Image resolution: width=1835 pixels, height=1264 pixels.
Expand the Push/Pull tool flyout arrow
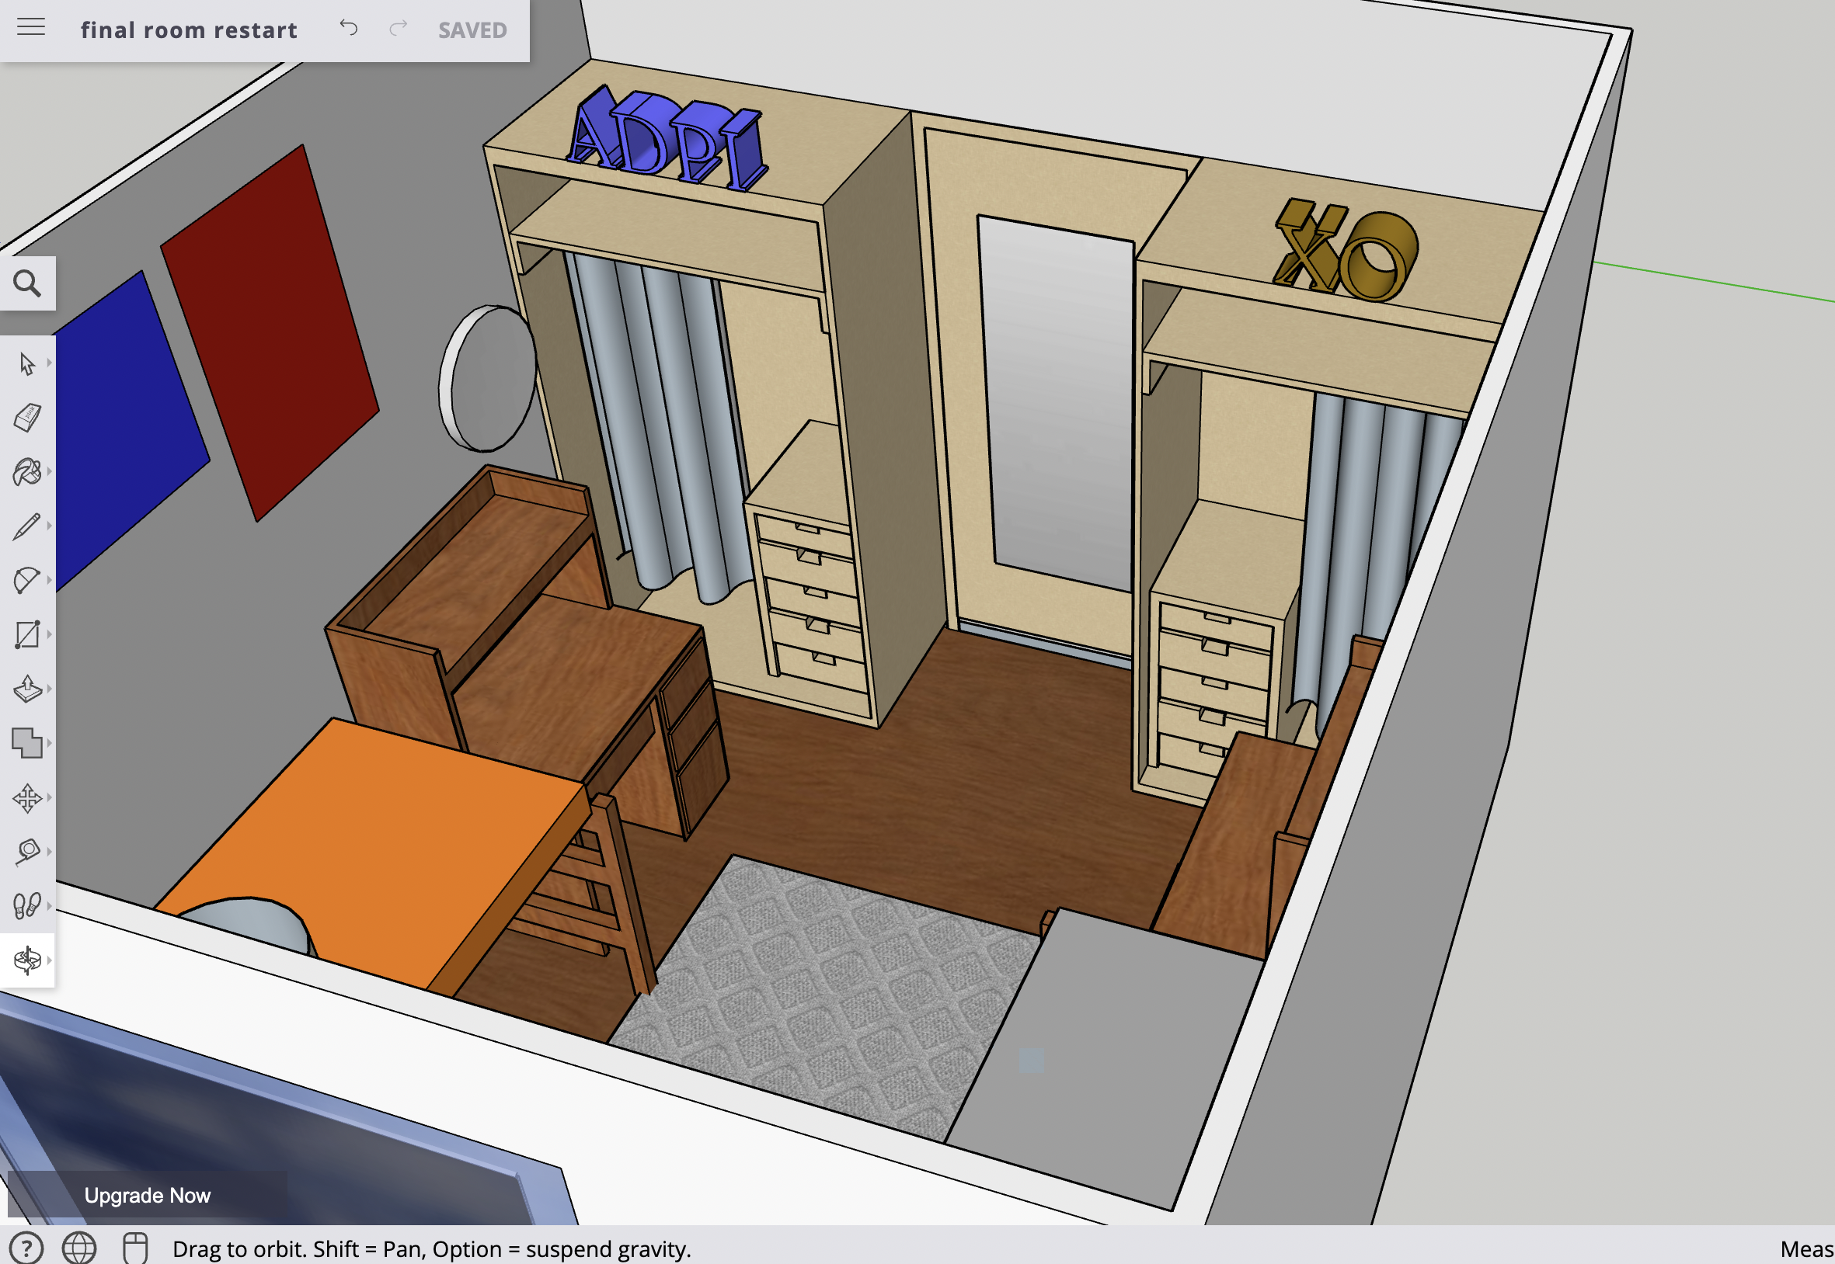tap(49, 688)
